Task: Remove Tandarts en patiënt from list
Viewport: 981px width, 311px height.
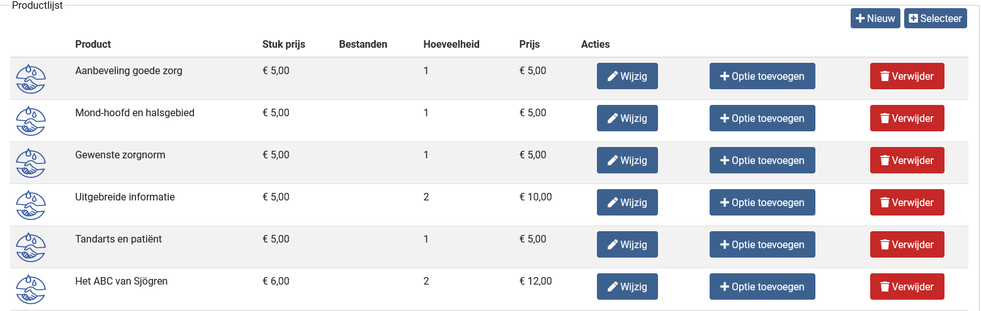Action: pos(907,245)
